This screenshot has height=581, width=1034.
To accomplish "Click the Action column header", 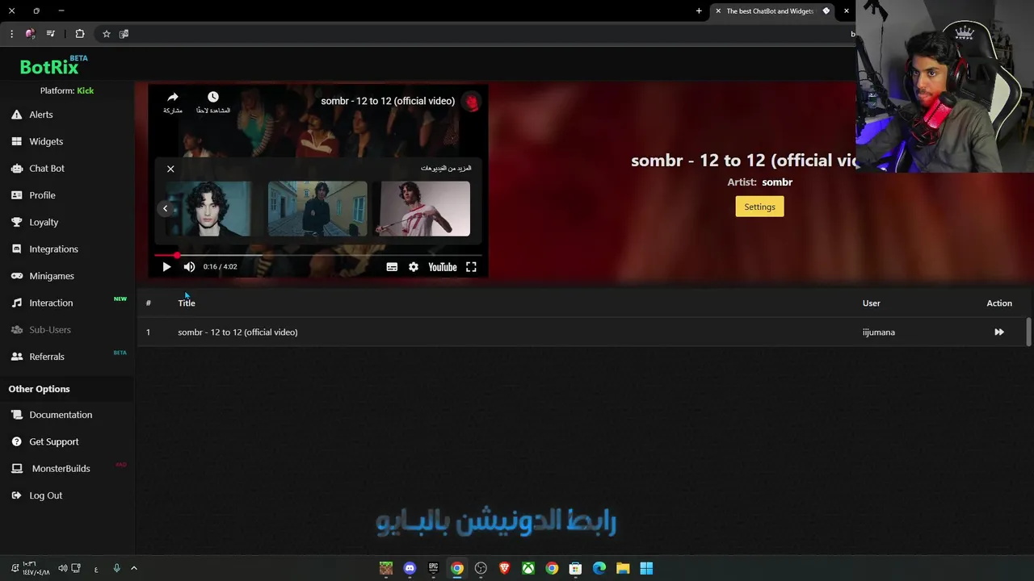I will click(x=999, y=303).
